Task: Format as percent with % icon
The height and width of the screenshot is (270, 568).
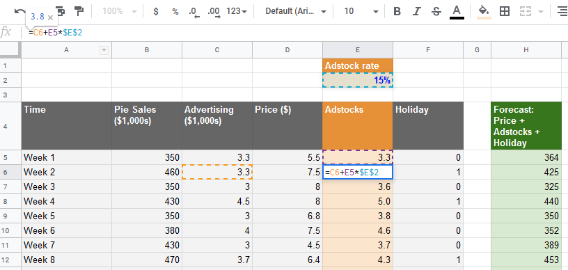Action: [175, 12]
